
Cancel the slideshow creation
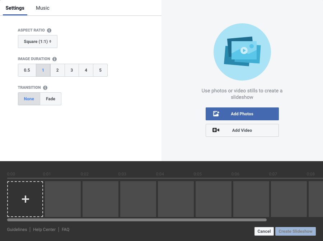[x=264, y=231]
